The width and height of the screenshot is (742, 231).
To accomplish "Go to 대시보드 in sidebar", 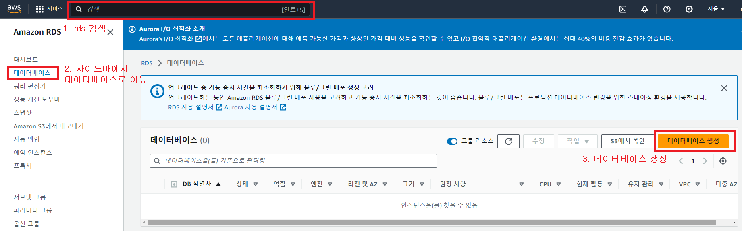I will pos(26,59).
